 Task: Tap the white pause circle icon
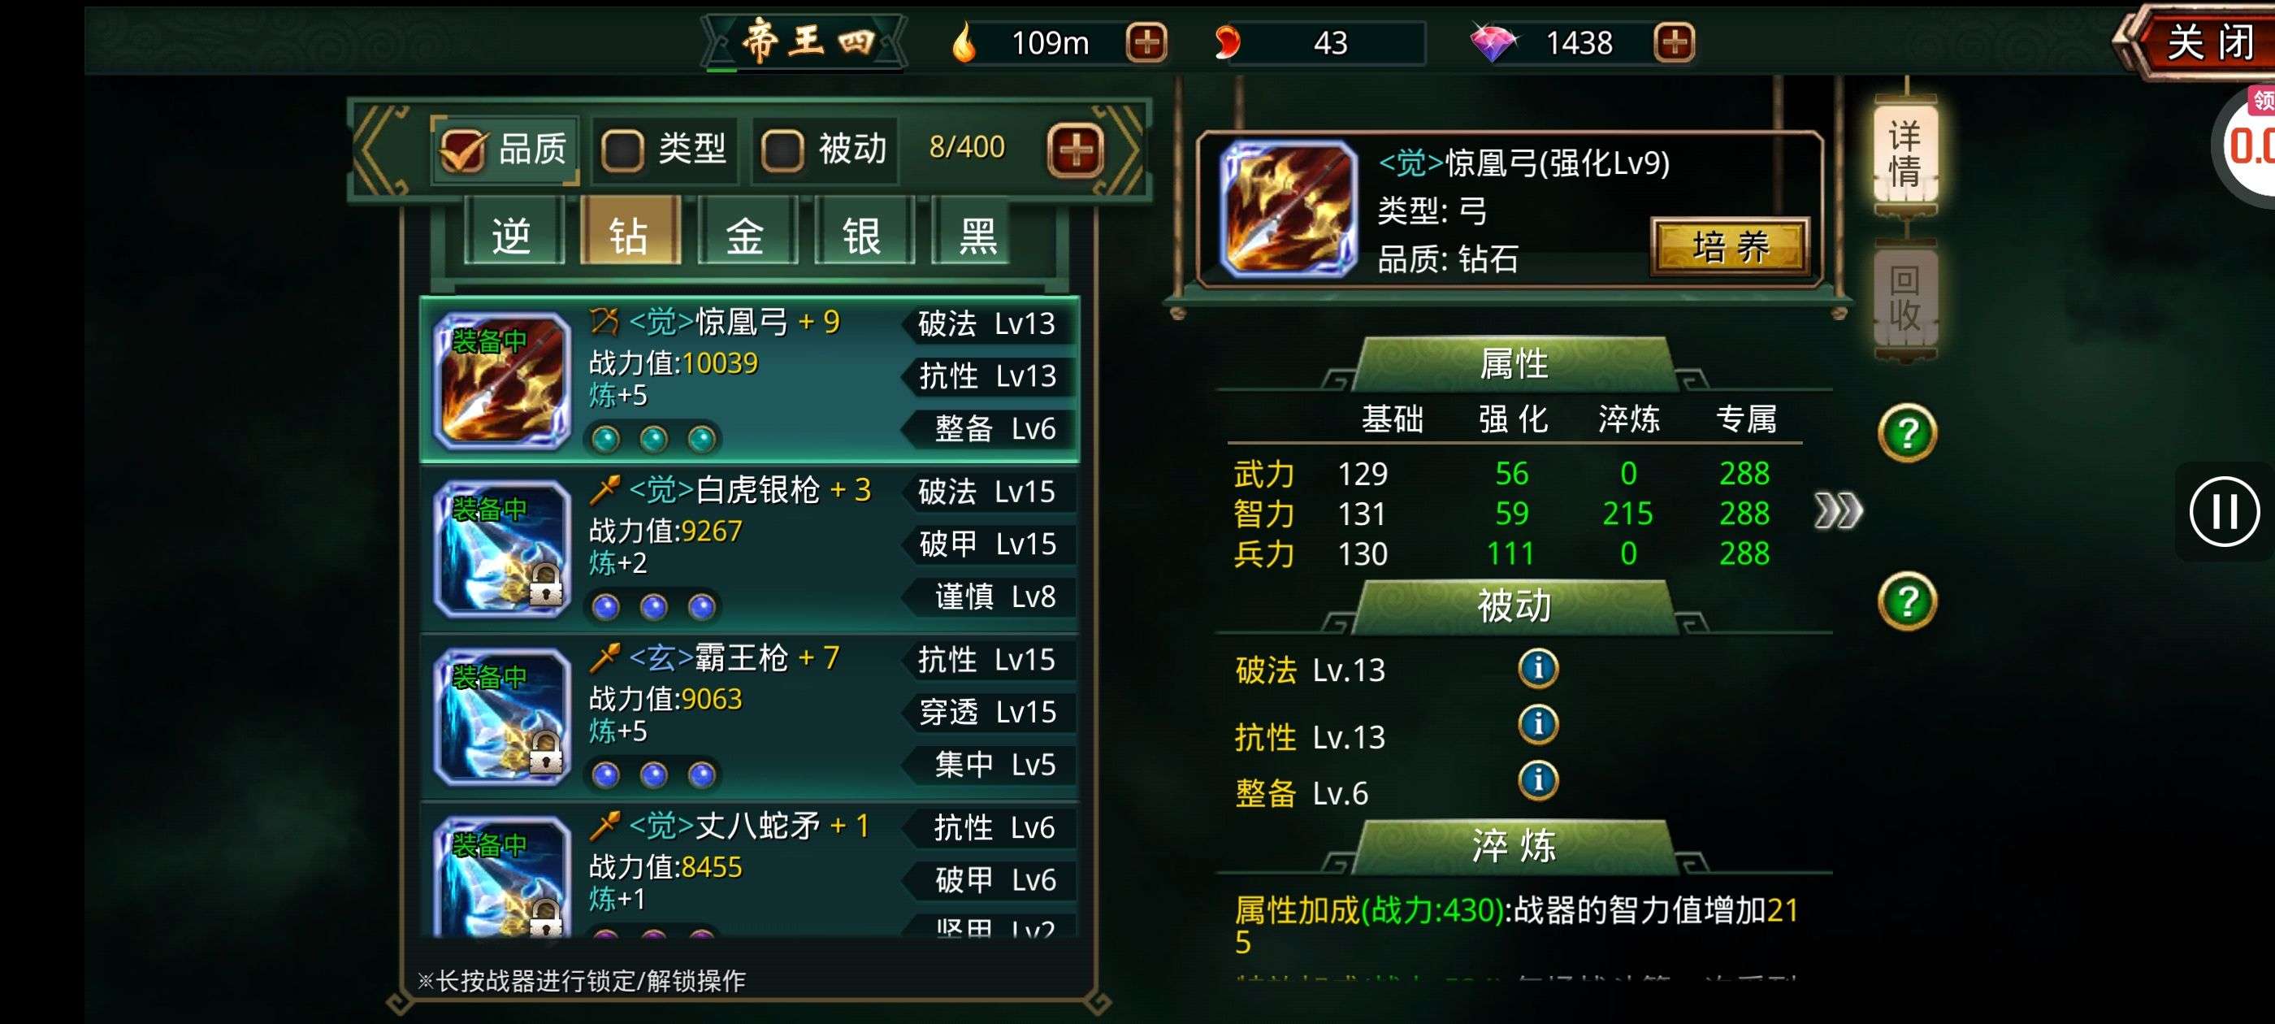click(2224, 510)
